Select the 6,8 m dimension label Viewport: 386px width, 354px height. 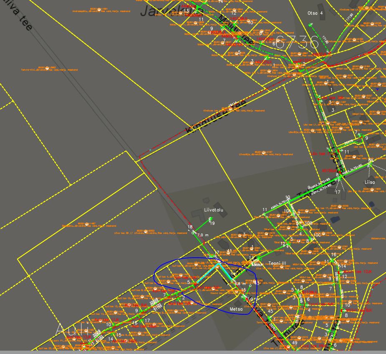(240, 284)
